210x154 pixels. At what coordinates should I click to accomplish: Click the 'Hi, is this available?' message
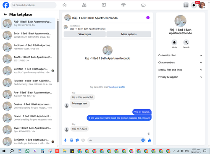coord(83,97)
